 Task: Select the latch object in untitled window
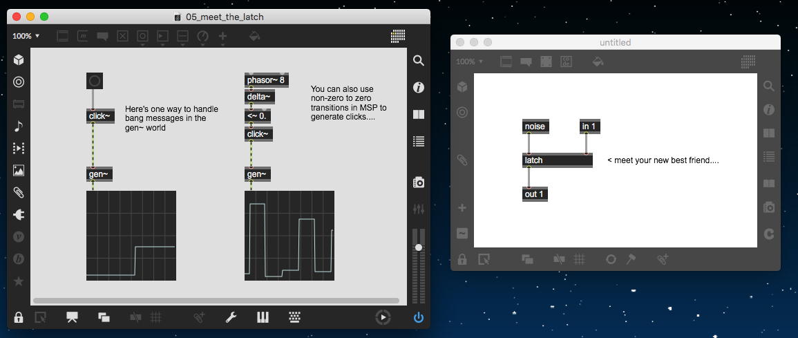click(558, 160)
